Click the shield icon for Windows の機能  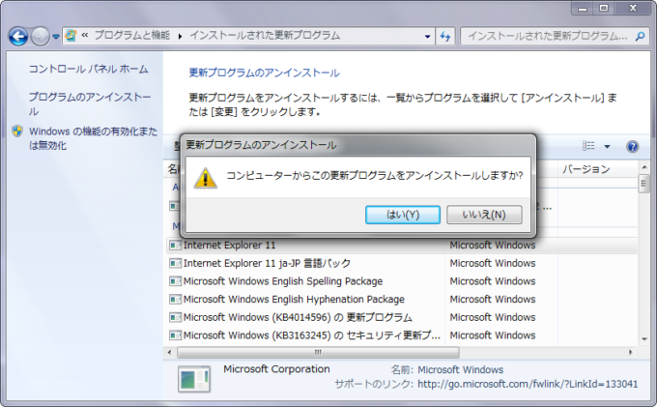17,131
